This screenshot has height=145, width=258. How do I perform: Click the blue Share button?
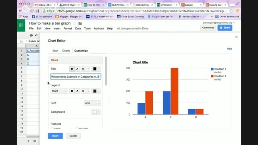[x=225, y=28]
